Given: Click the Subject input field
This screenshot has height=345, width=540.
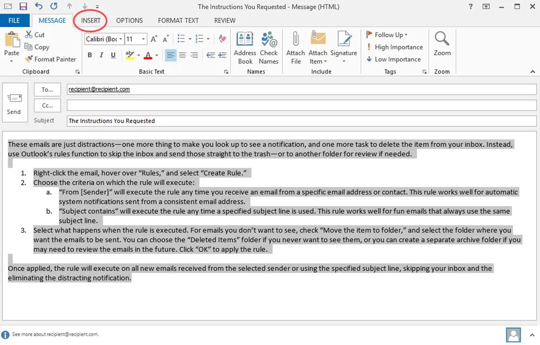Looking at the screenshot, I should [216, 120].
